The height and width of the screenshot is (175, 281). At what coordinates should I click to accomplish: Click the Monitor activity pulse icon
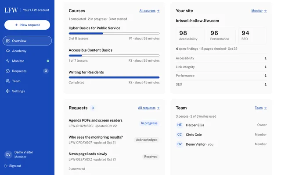point(7,61)
